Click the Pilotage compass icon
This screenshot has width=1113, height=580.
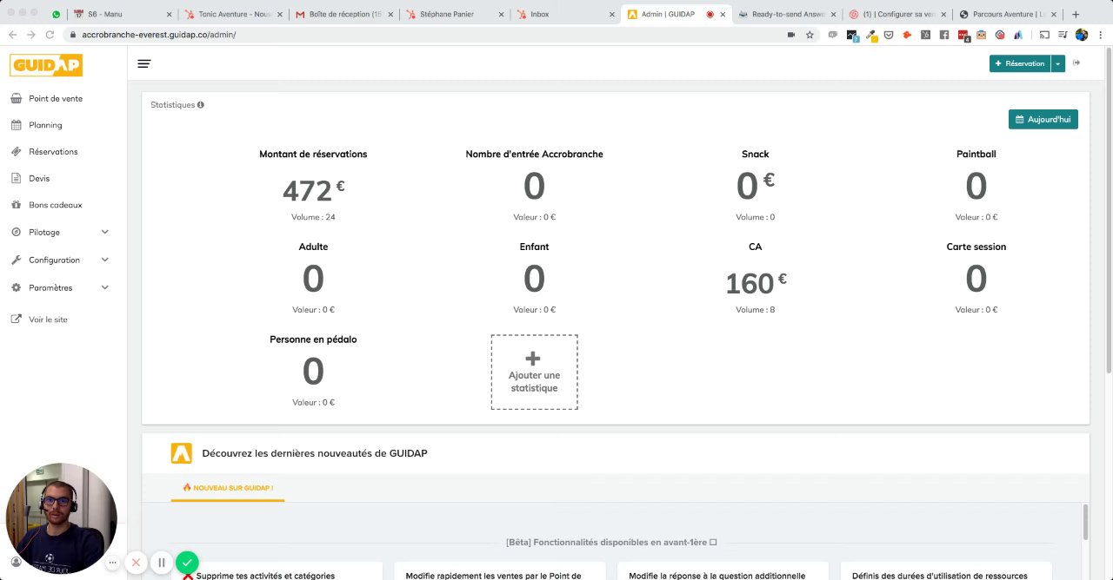[x=16, y=232]
